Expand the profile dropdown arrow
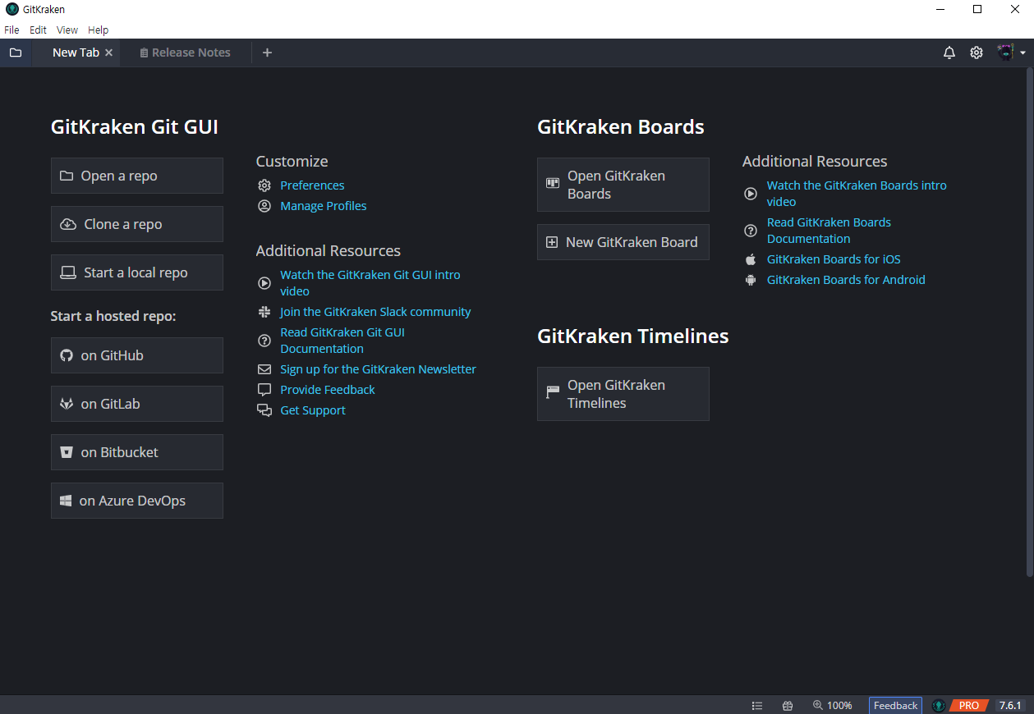Viewport: 1034px width, 714px height. (1023, 53)
